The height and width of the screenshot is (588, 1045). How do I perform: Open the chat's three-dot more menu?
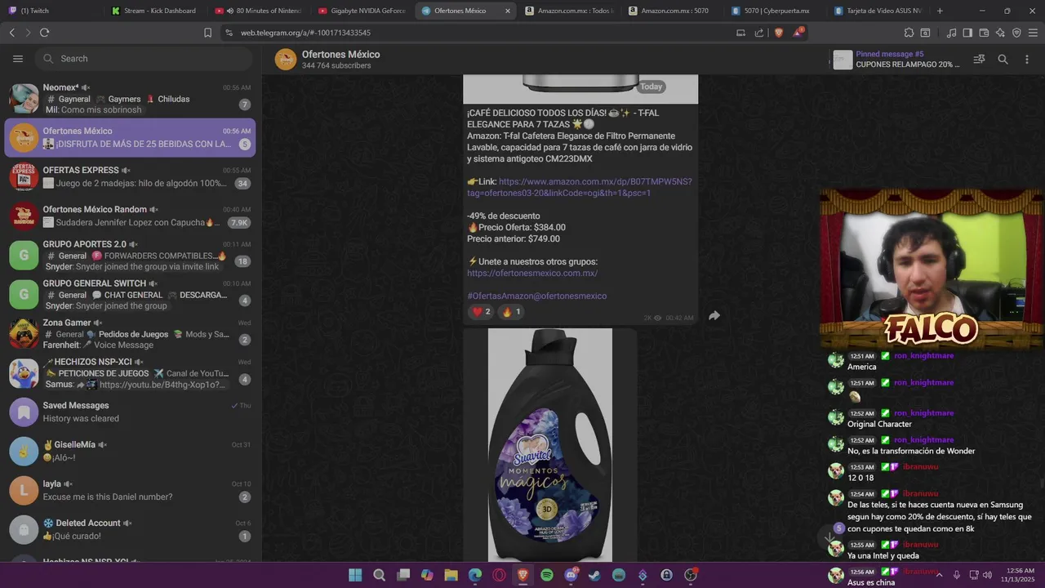tap(1026, 60)
